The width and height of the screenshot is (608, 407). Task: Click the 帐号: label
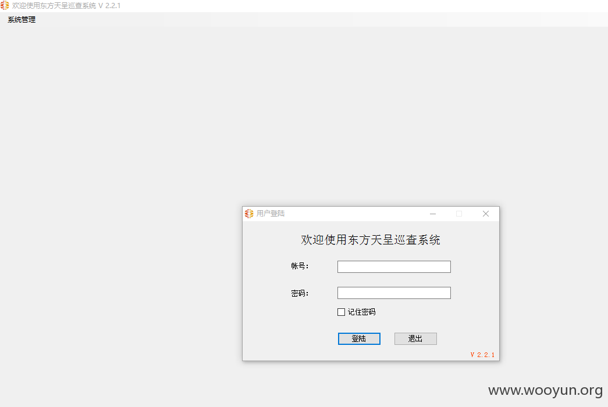(300, 266)
